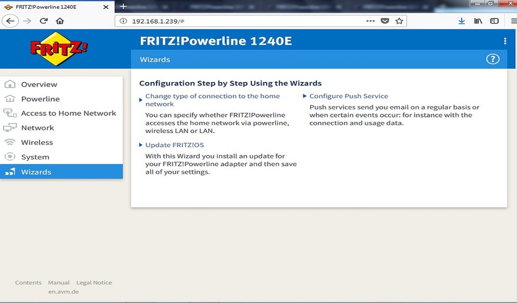Open the downloads arrow icon

click(x=461, y=21)
